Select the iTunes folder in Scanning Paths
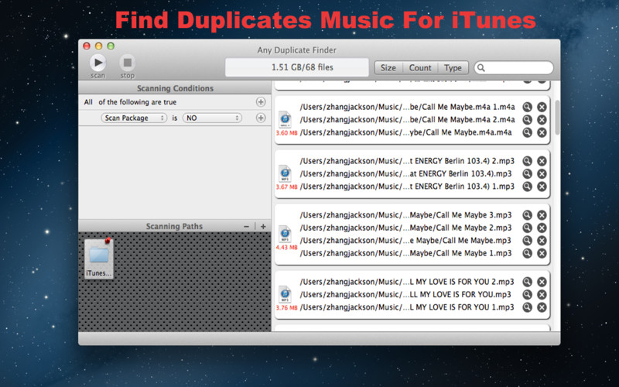 coord(99,259)
